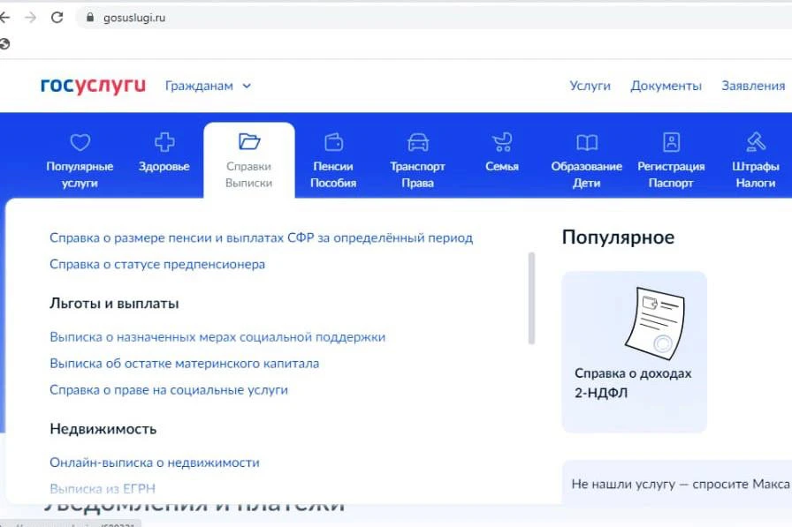Reload the page with refresh icon
The image size is (792, 527).
tap(57, 18)
